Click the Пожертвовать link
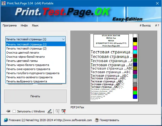This screenshot has height=126, width=162. point(109,120)
